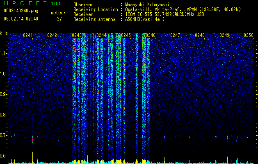
Task: Click the A504HB(yagi 4el) antenna text
Action: pos(145,19)
